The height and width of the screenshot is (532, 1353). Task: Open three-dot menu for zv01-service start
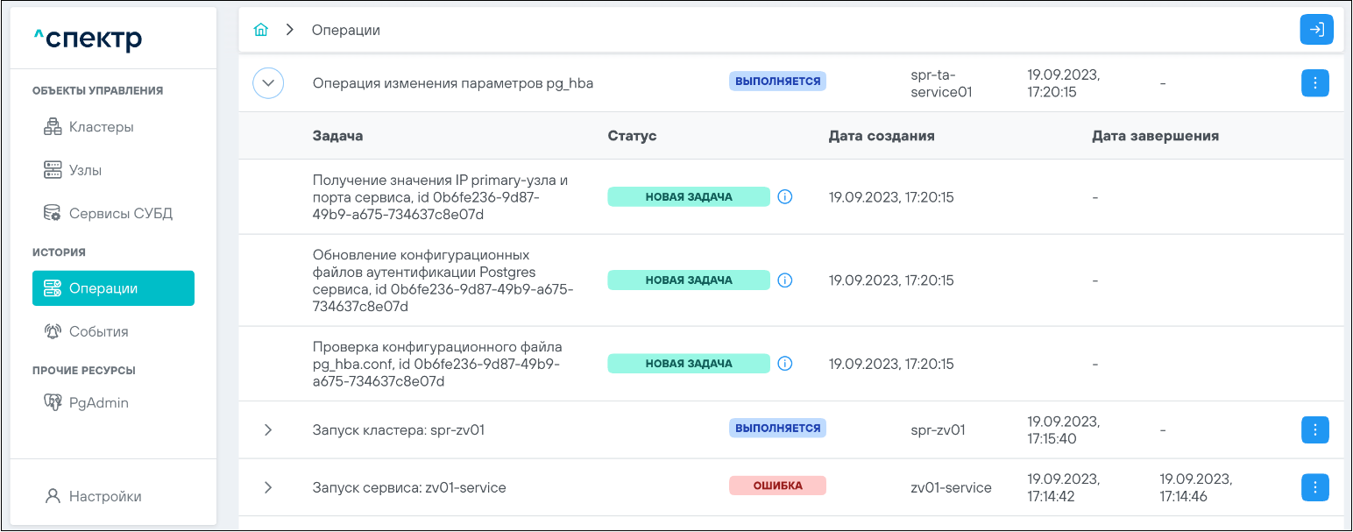coord(1314,486)
